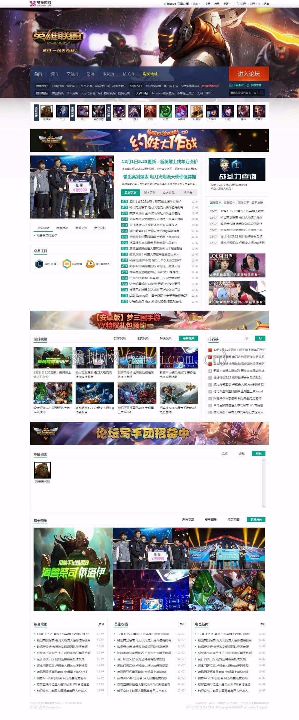The width and height of the screenshot is (299, 720).
Task: Click 更多 beside 电竞新闻
Action: pyautogui.click(x=263, y=624)
